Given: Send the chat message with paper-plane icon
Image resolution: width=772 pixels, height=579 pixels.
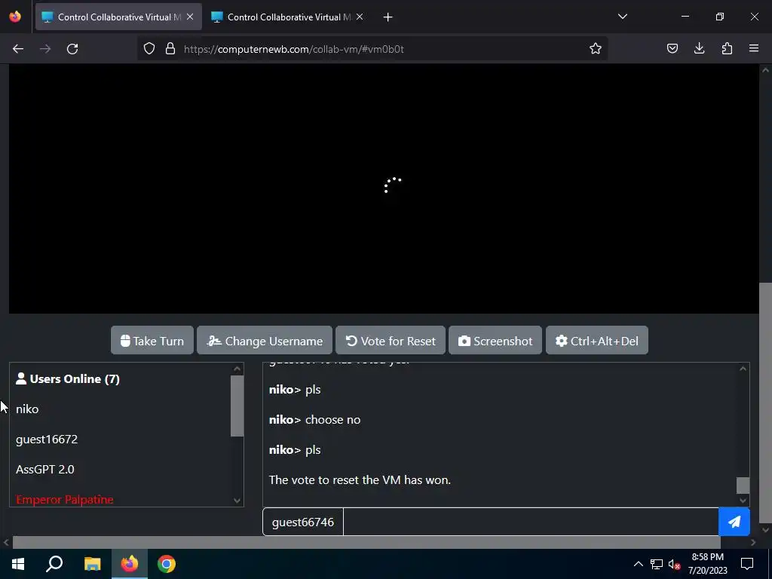Looking at the screenshot, I should coord(734,522).
